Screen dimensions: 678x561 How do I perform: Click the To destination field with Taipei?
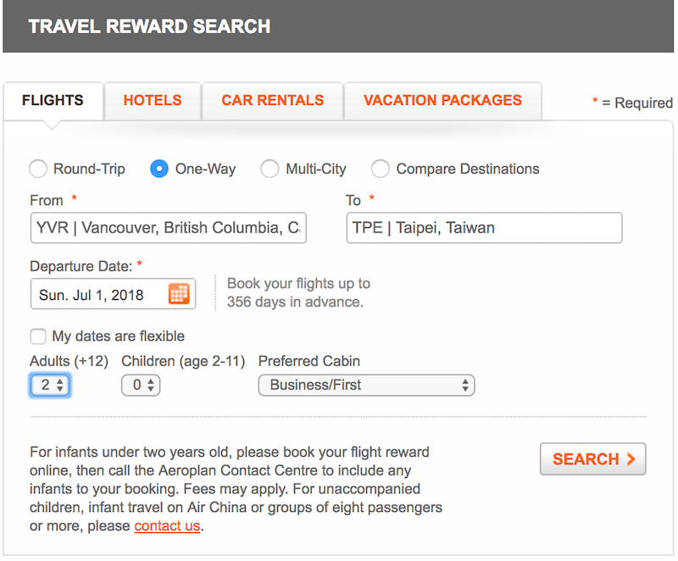tap(484, 227)
